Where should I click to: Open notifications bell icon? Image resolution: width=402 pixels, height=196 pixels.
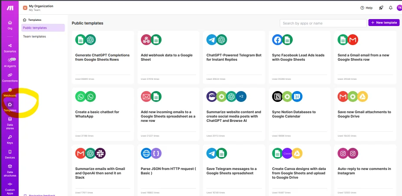point(390,8)
